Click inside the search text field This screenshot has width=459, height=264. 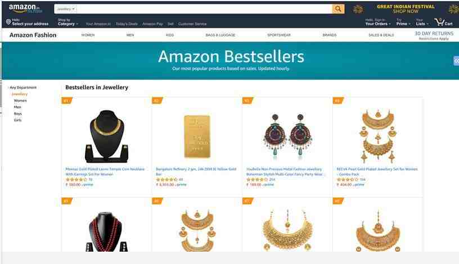tap(204, 9)
